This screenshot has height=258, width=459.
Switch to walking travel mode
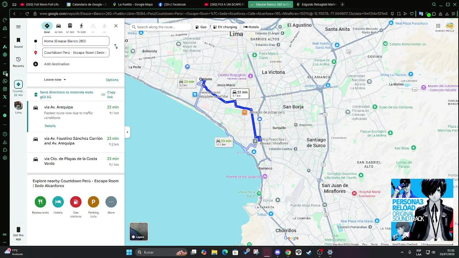[x=81, y=26]
